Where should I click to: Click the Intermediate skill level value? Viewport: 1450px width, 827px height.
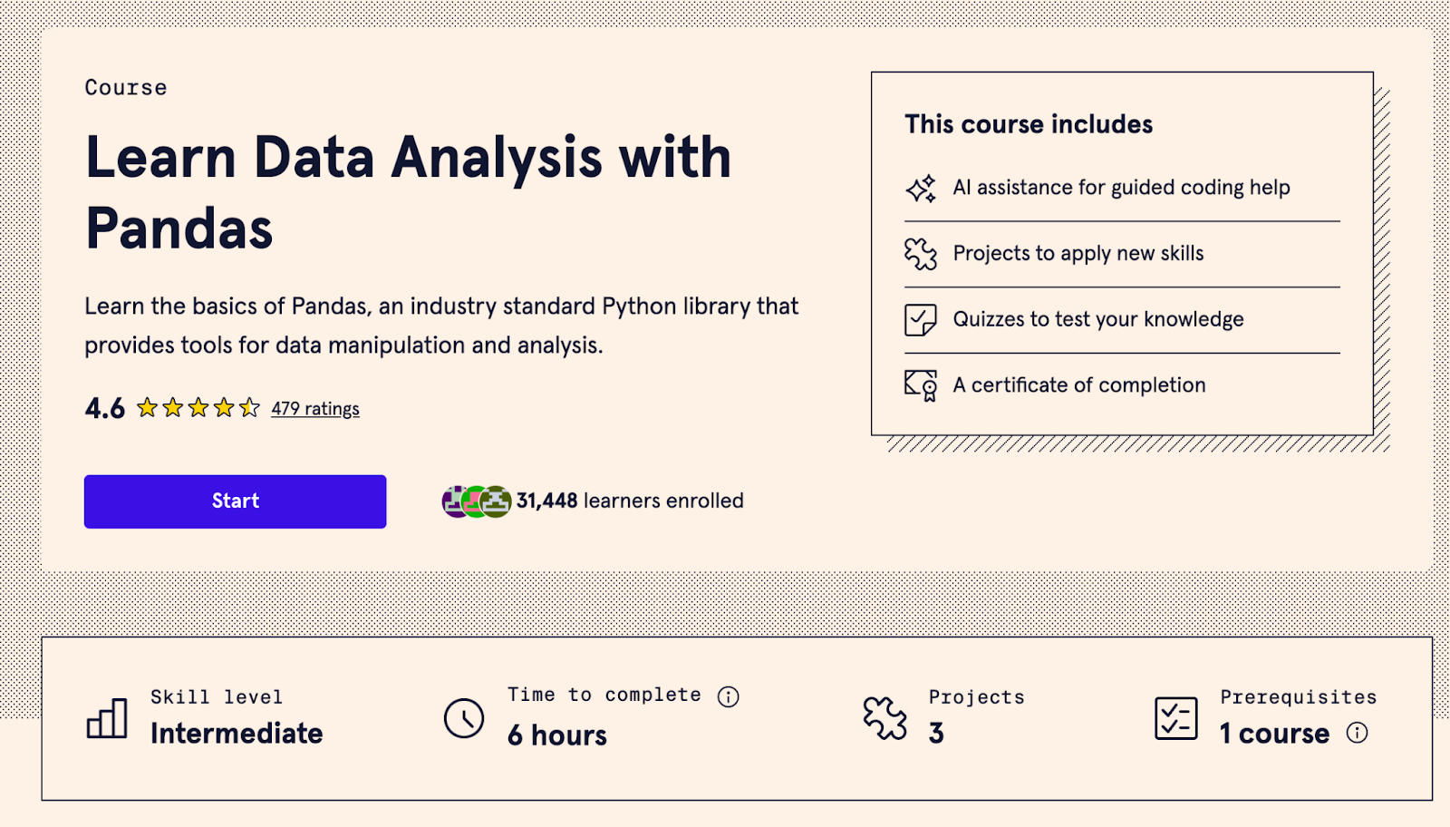[x=237, y=734]
